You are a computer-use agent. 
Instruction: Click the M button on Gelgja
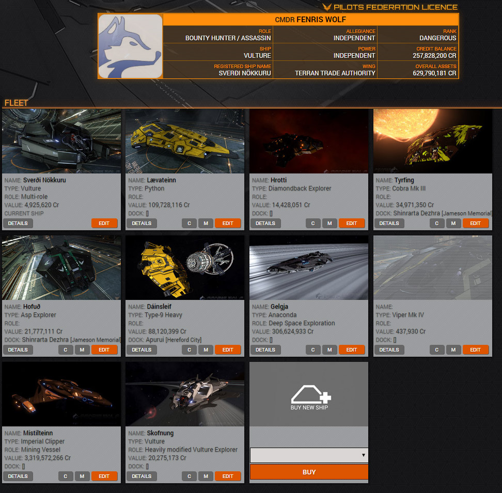tap(330, 349)
